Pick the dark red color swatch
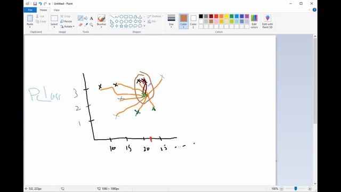 (211, 17)
